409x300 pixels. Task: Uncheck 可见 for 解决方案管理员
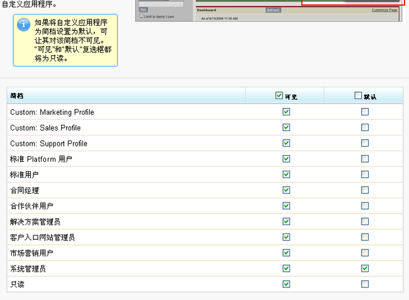click(x=286, y=222)
